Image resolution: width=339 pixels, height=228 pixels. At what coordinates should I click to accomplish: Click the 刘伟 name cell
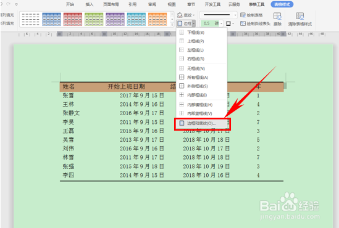coord(69,149)
